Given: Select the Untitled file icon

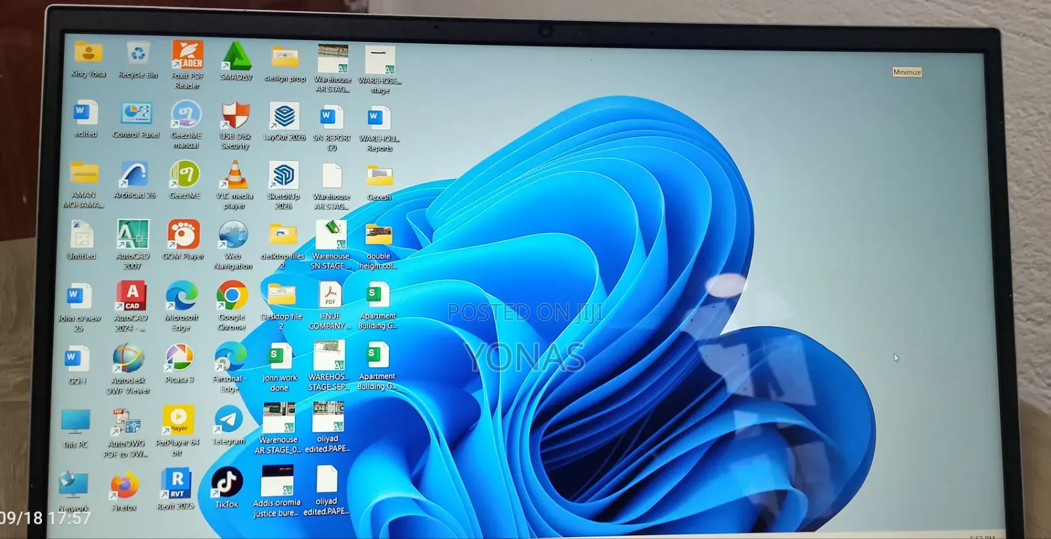Looking at the screenshot, I should pyautogui.click(x=81, y=240).
